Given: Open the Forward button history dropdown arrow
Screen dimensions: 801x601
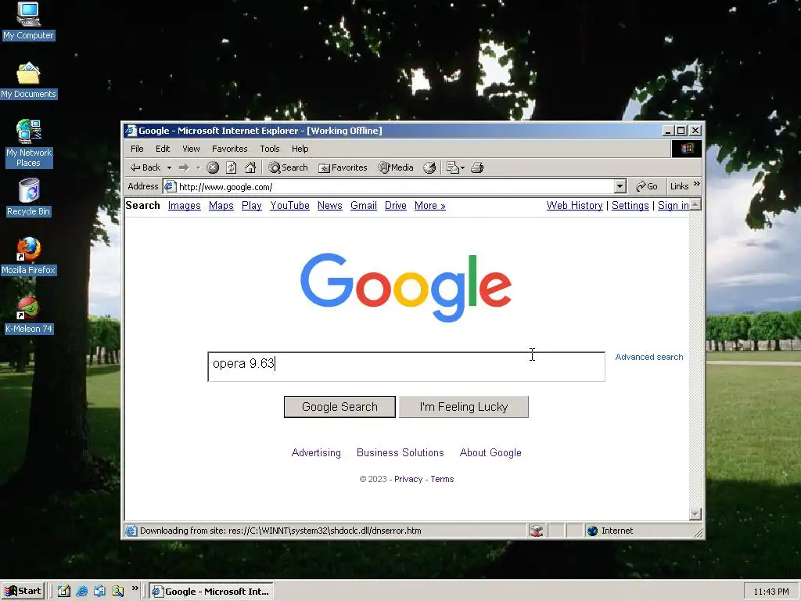Looking at the screenshot, I should pyautogui.click(x=198, y=167).
